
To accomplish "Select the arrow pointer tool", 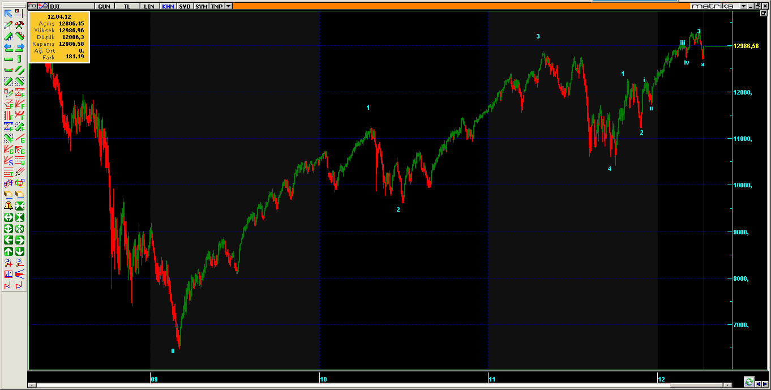I will pos(8,14).
